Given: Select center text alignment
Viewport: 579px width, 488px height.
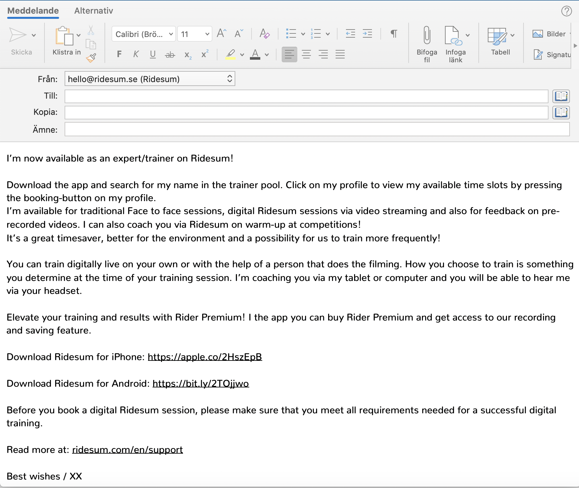Looking at the screenshot, I should (x=306, y=54).
